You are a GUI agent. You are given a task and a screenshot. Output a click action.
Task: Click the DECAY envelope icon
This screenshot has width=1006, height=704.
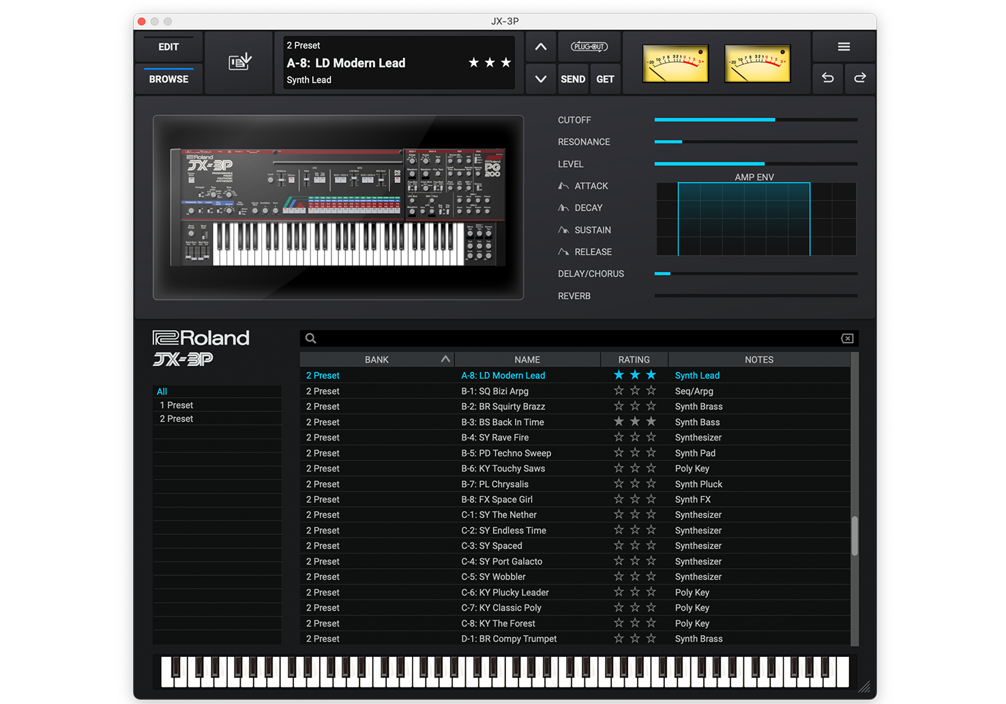point(563,207)
